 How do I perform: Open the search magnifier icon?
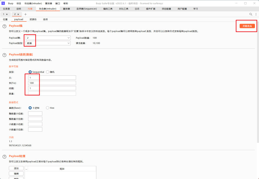pos(251,14)
